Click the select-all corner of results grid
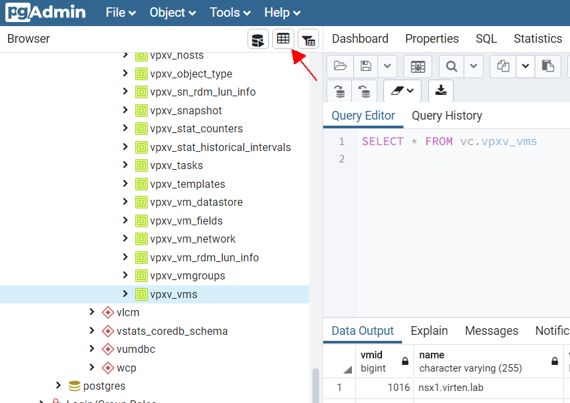The image size is (570, 403). point(339,362)
